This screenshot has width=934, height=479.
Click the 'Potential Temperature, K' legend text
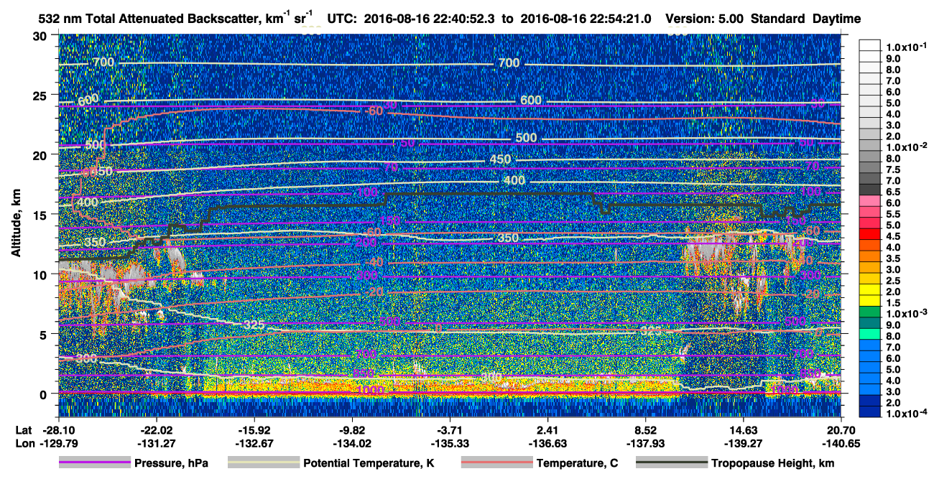point(369,463)
